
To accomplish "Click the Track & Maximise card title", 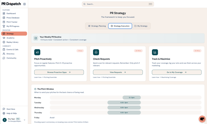I will pyautogui.click(x=161, y=59).
